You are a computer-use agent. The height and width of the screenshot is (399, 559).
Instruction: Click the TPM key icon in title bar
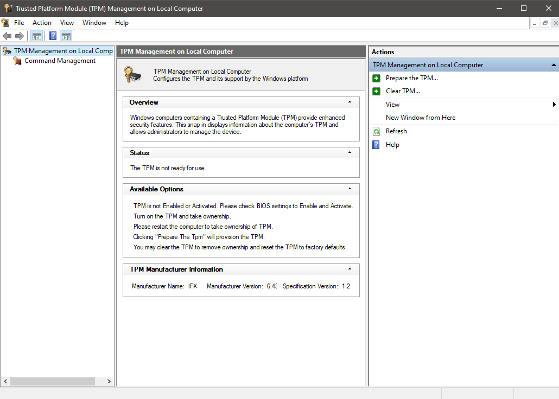8,8
